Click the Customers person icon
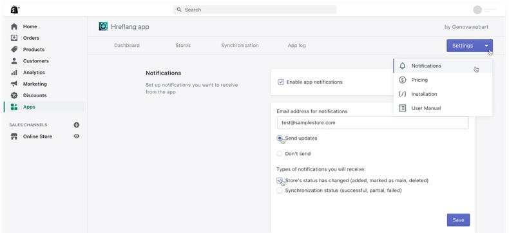 click(x=14, y=61)
